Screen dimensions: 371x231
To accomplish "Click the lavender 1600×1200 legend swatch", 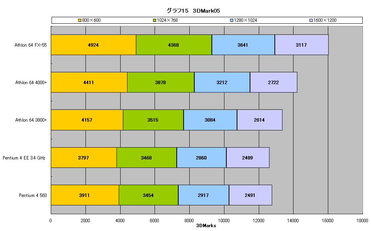I will coord(311,20).
